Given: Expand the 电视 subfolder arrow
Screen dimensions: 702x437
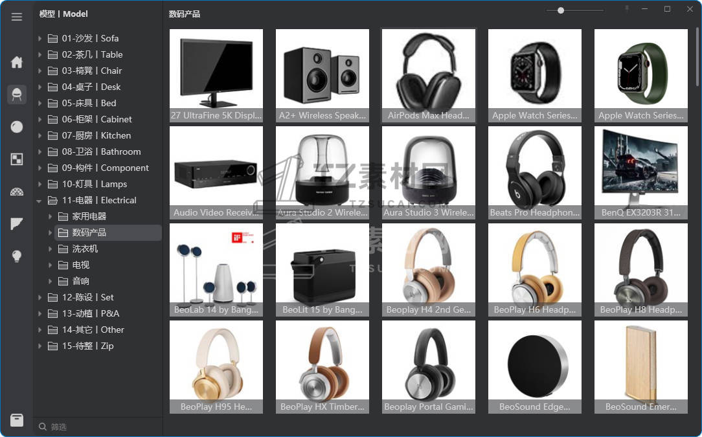Looking at the screenshot, I should pyautogui.click(x=50, y=265).
